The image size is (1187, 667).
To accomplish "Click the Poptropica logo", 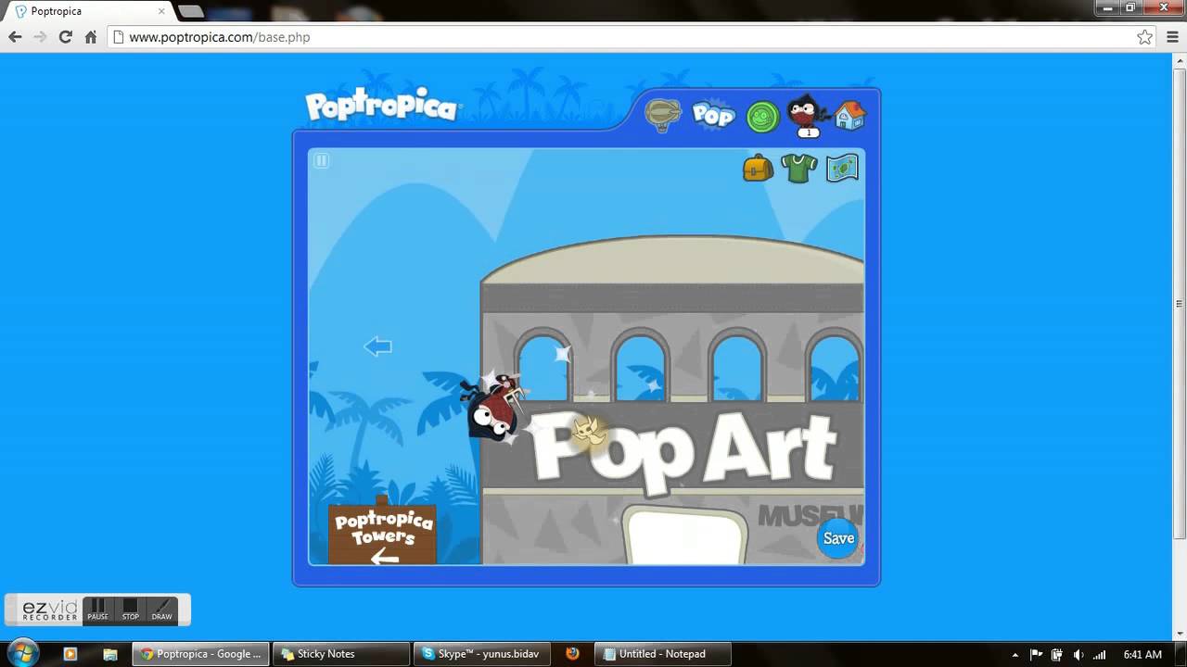I will click(x=382, y=107).
